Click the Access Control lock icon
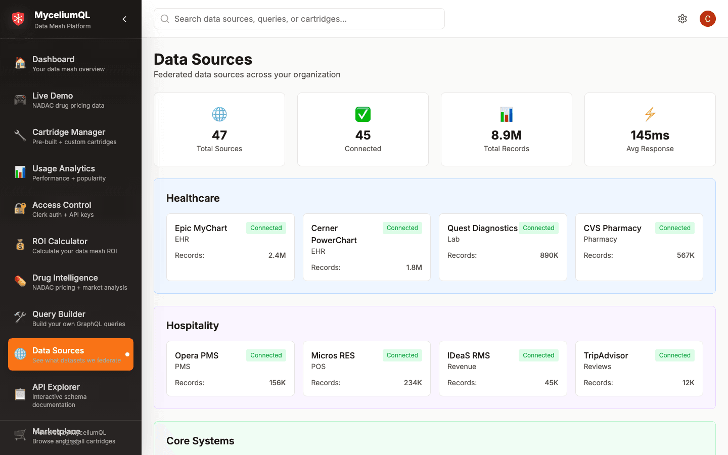The height and width of the screenshot is (455, 728). (20, 209)
